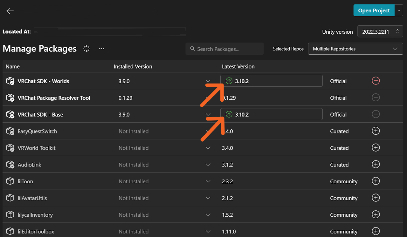Install AudioLink with plus icon
Viewport: 407px width, 237px height.
tap(376, 165)
